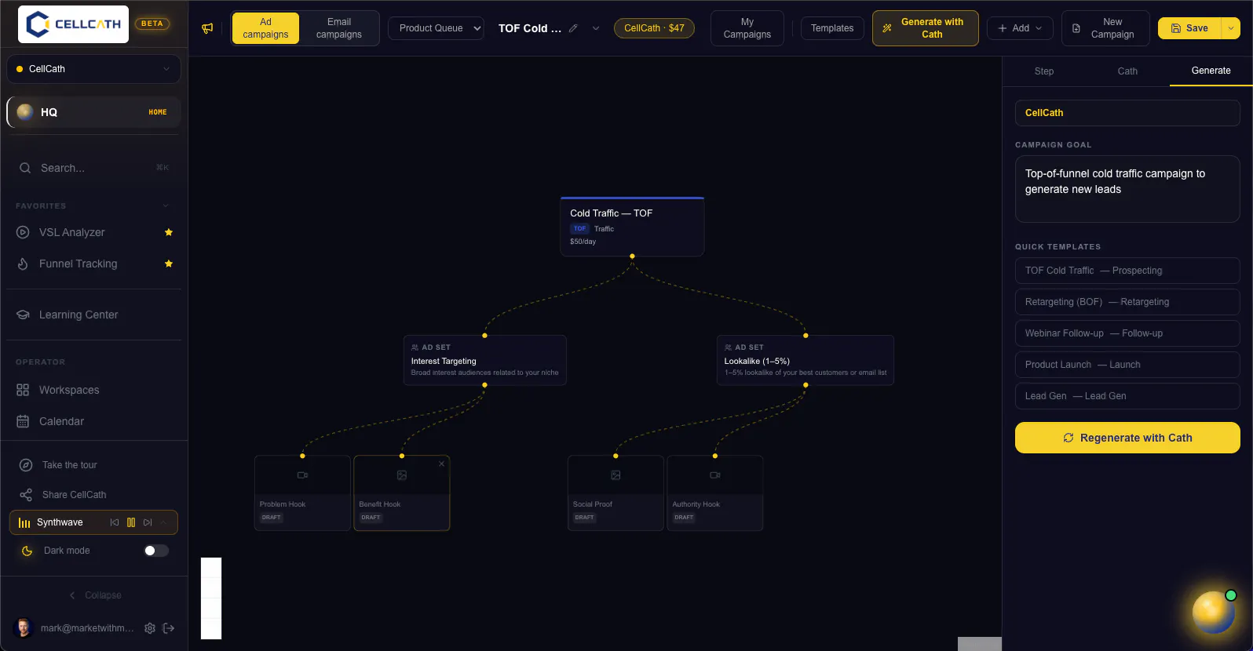Collapse the Favorites section

click(166, 205)
